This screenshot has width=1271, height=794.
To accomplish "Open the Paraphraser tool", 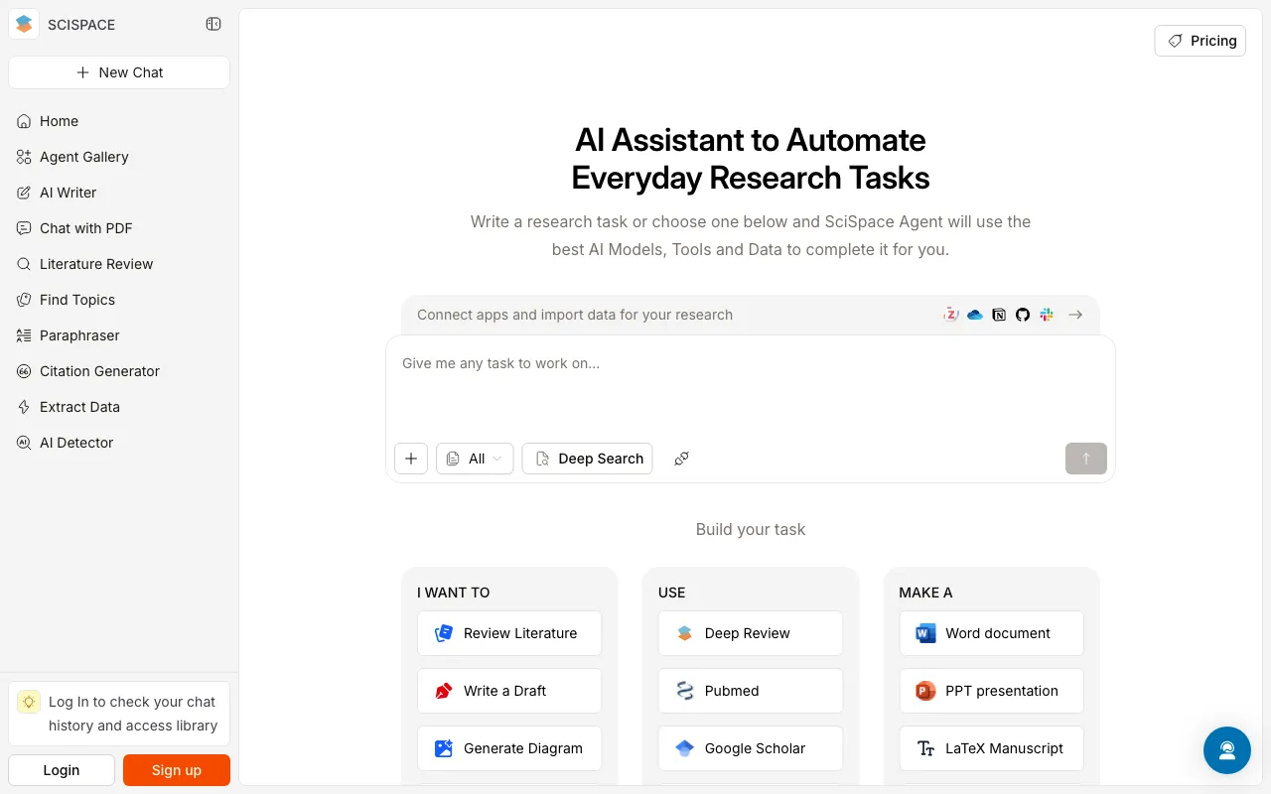I will coord(119,335).
